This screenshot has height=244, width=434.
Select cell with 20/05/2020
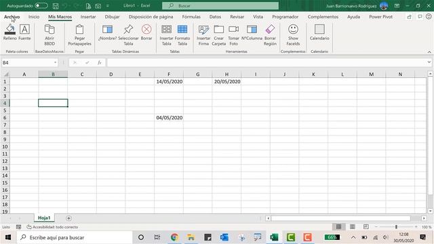tap(226, 81)
